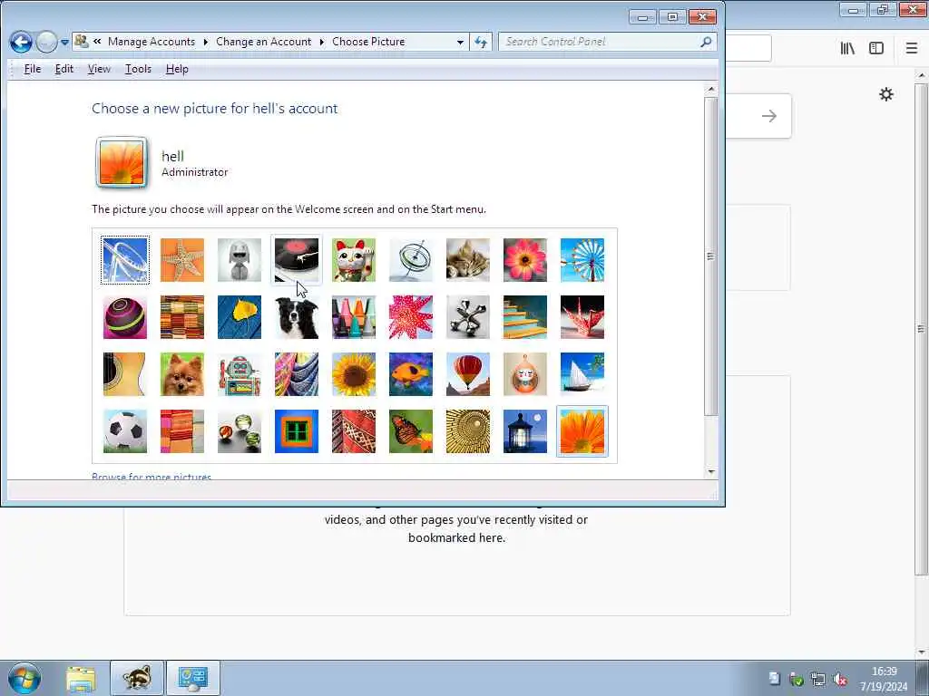Screen dimensions: 929x696
Task: Click the scroll down arrow in Control Panel
Action: tap(711, 471)
